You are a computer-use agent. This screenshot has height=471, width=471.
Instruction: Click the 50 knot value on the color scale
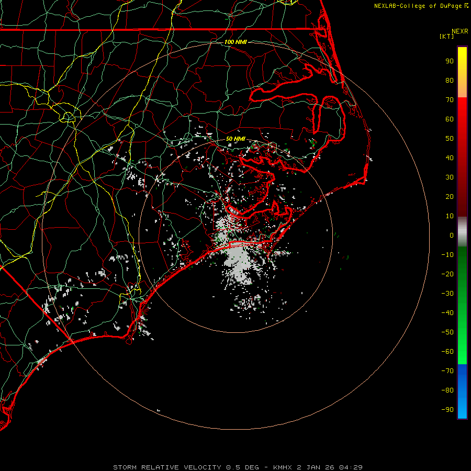point(450,139)
